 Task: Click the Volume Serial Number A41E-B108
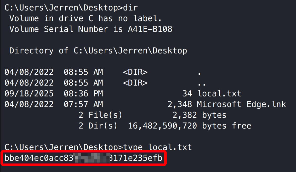tap(150, 29)
